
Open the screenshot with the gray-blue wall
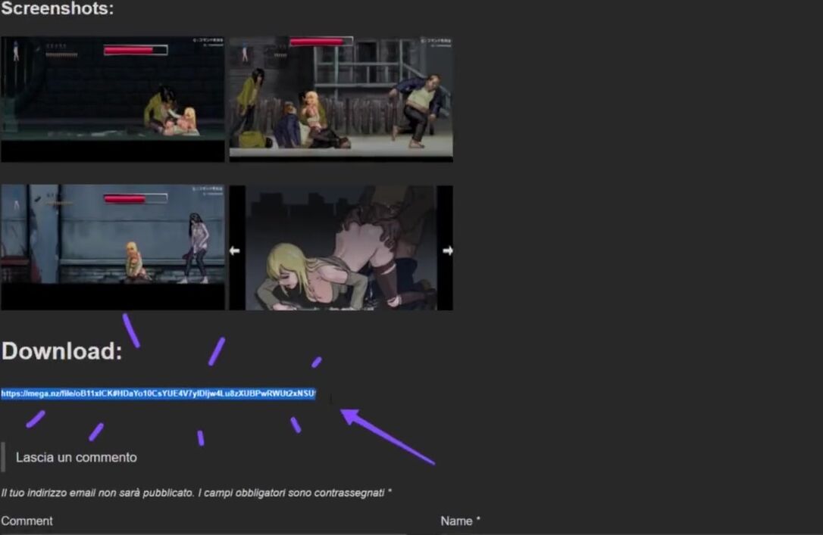tap(113, 247)
